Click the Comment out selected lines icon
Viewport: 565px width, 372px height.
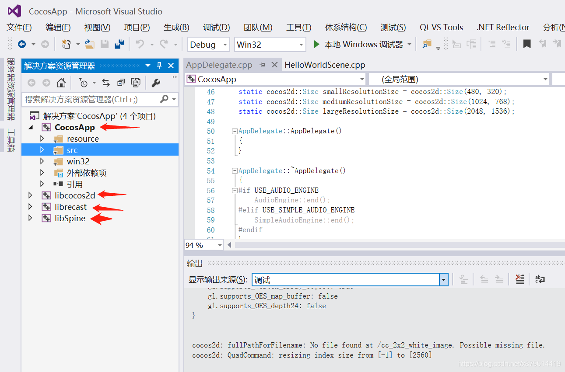click(x=492, y=44)
